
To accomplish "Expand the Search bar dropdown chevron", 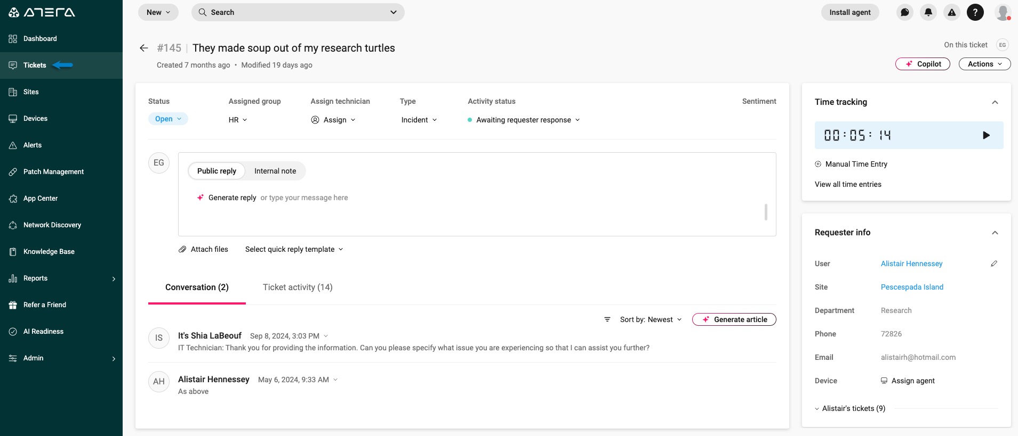I will tap(394, 12).
